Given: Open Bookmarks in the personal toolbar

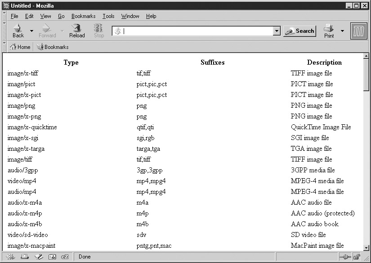Looking at the screenshot, I should coord(53,47).
